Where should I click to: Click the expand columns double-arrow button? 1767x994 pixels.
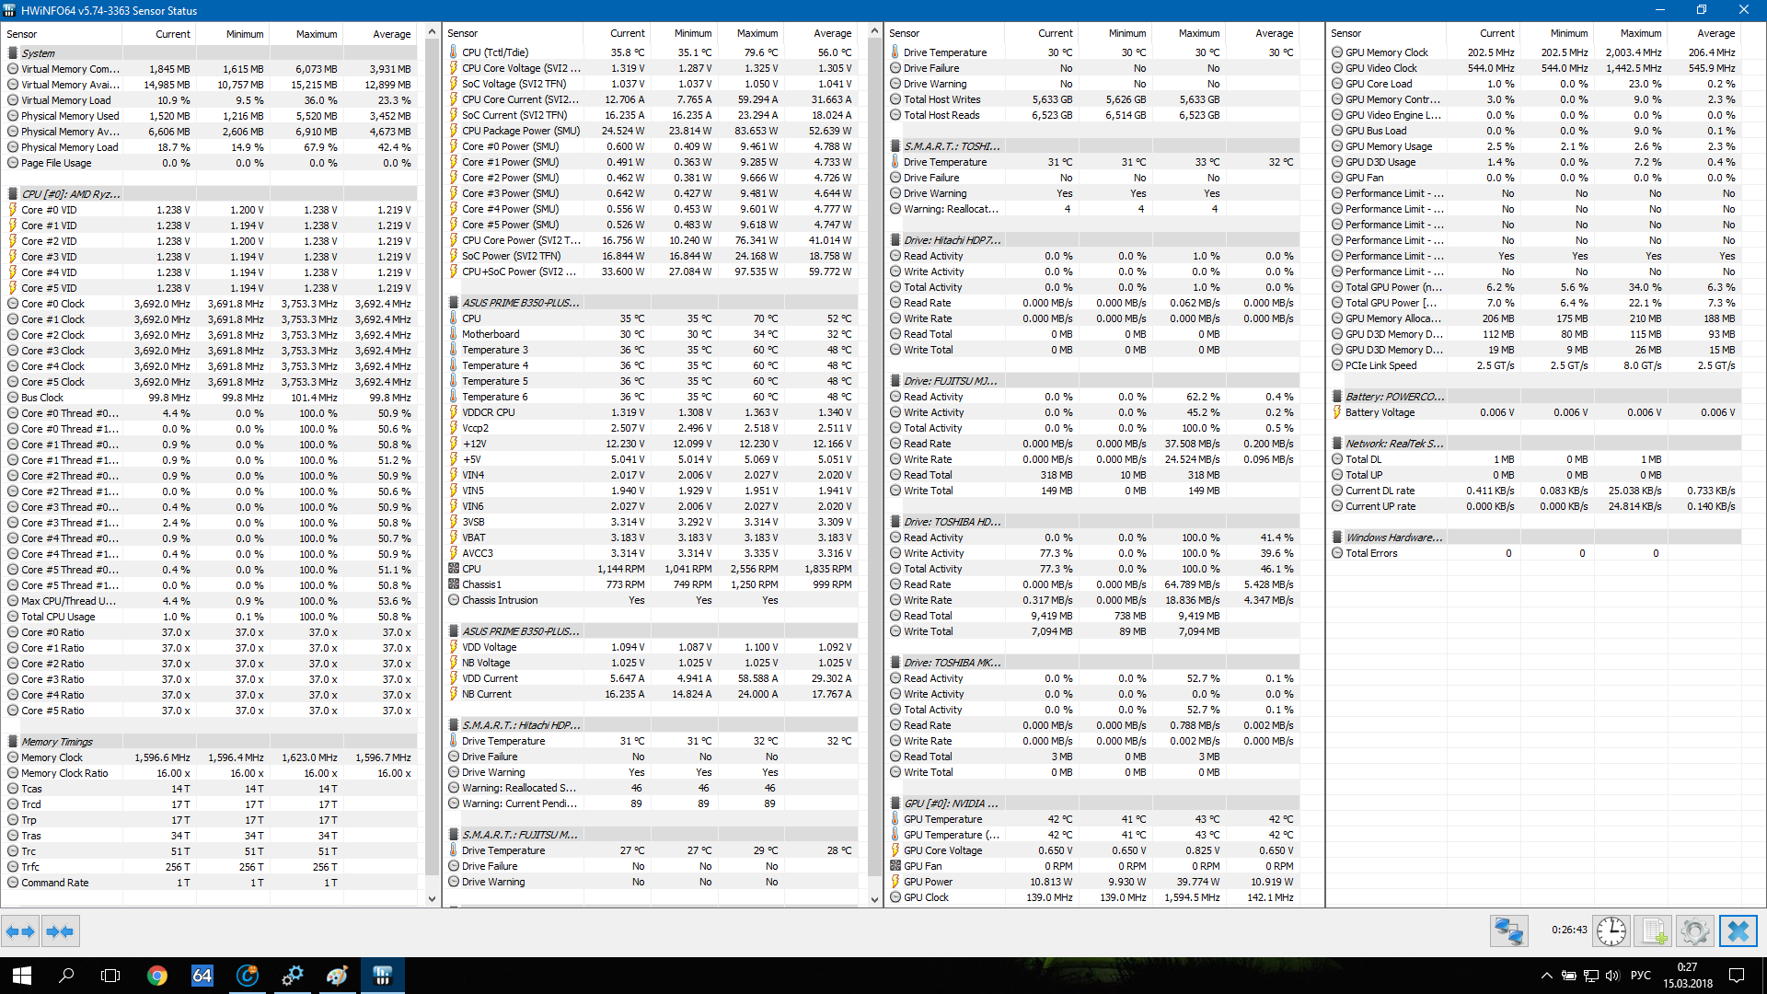click(20, 931)
